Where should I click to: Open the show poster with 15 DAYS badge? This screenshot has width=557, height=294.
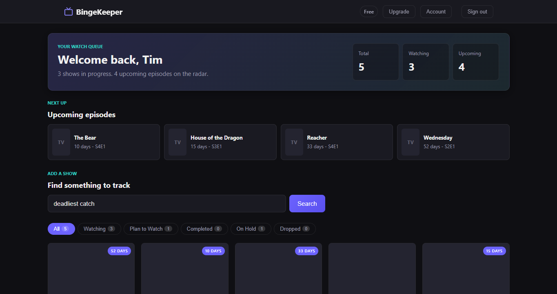click(466, 269)
